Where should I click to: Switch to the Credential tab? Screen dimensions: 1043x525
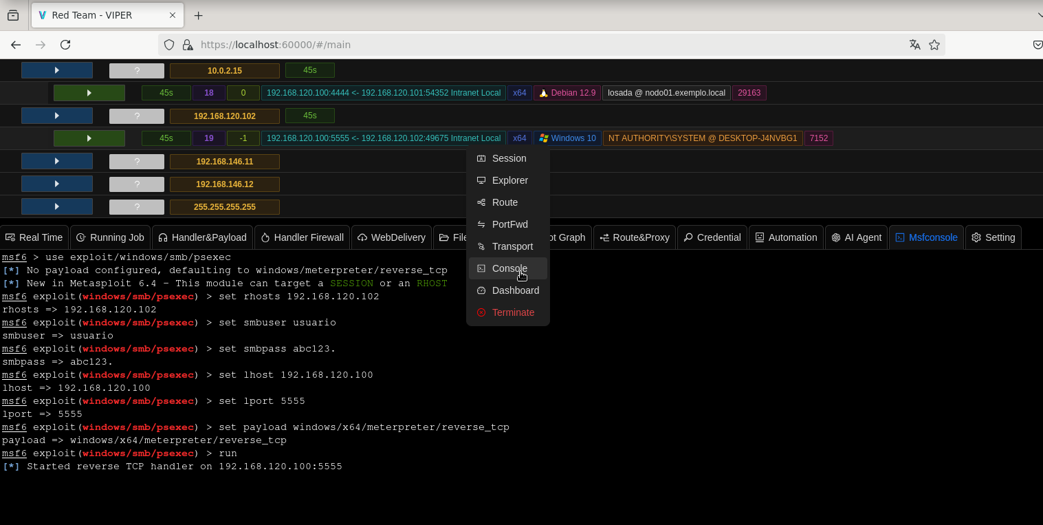[x=712, y=237]
